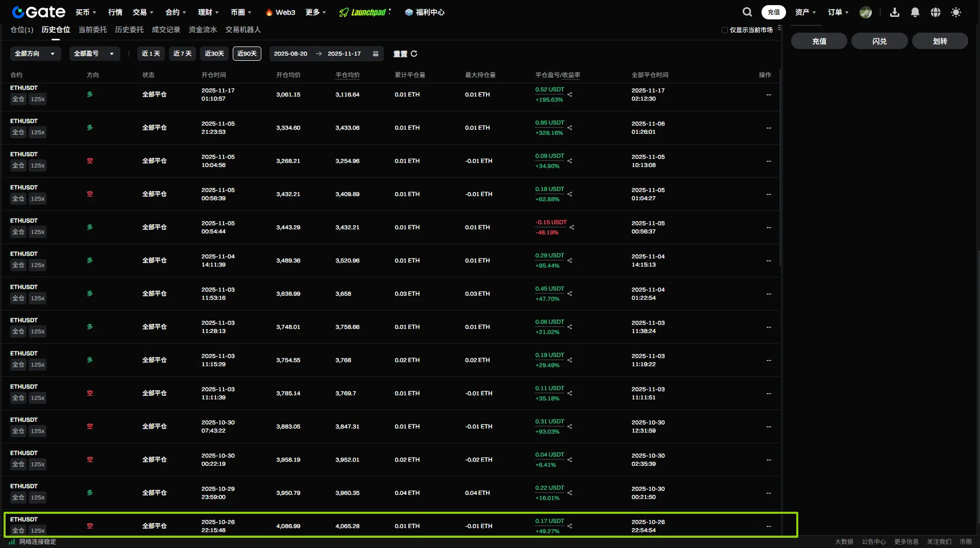Screen dimensions: 980x548
Task: Open 公告中心 in the footer
Action: (x=874, y=542)
